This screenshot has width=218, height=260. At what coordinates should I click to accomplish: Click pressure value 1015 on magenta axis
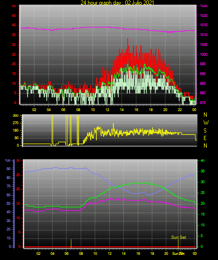point(203,25)
